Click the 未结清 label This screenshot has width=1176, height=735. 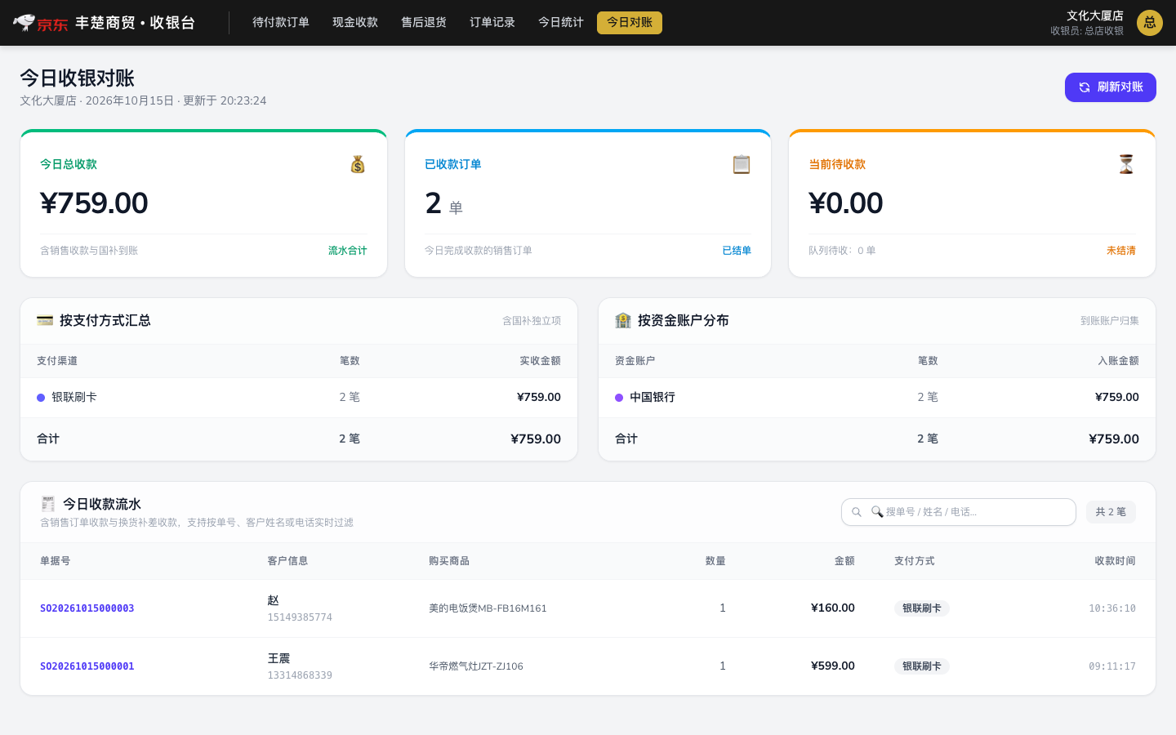1121,251
